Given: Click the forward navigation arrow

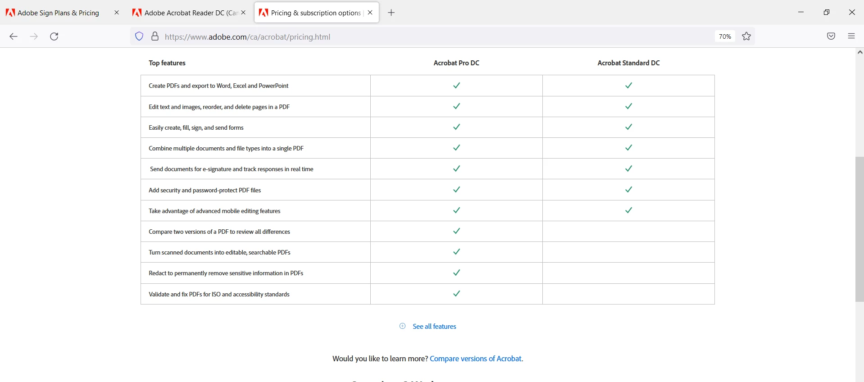Looking at the screenshot, I should point(34,36).
